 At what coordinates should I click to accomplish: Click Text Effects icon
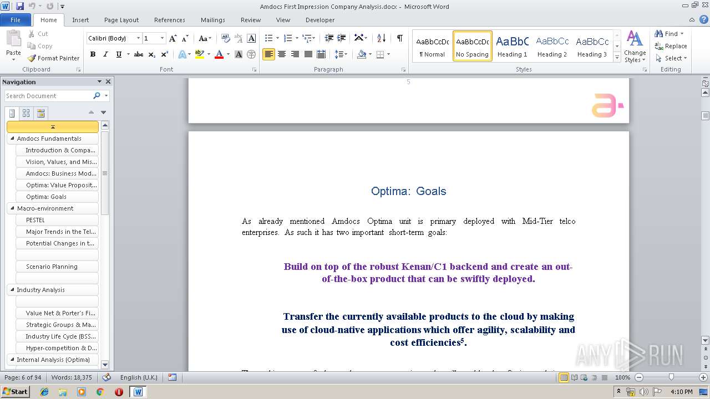click(x=182, y=54)
